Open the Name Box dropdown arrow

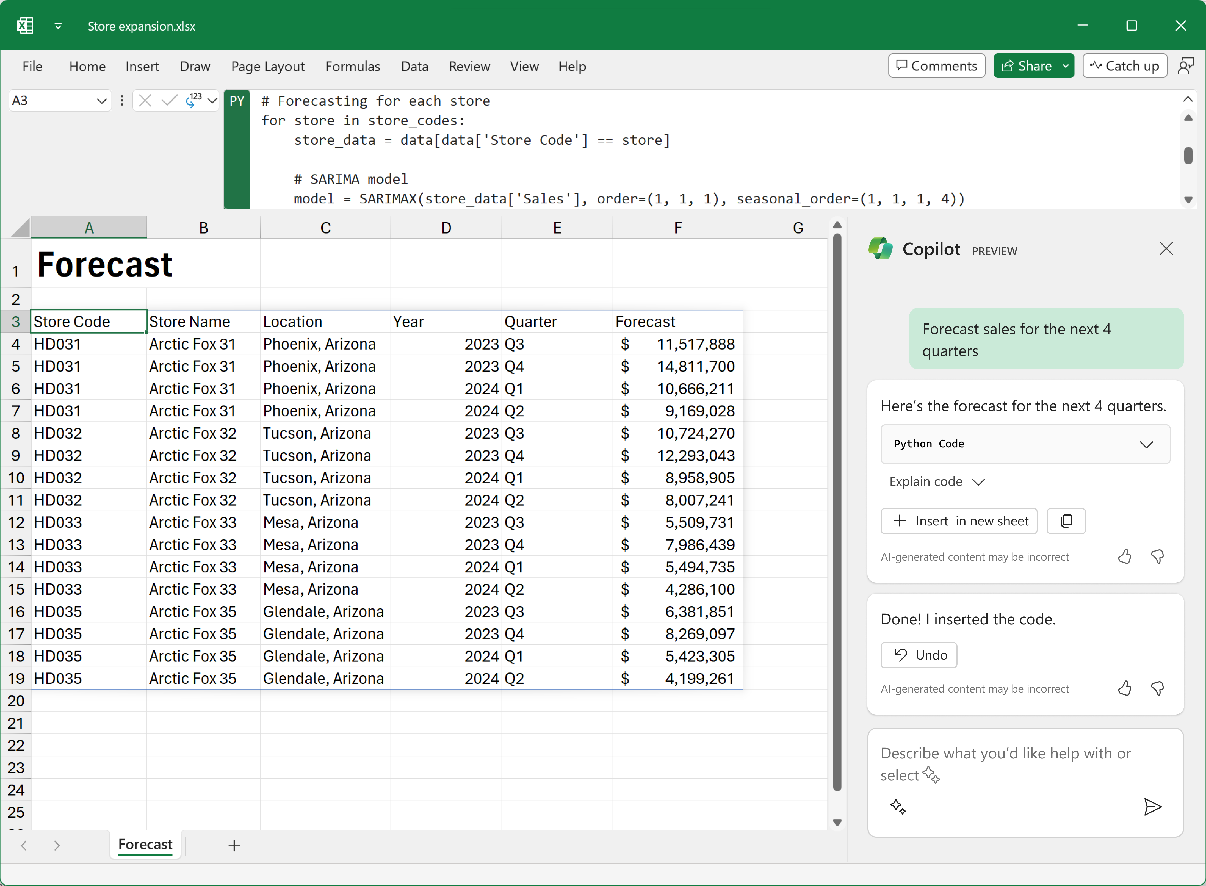click(x=101, y=101)
